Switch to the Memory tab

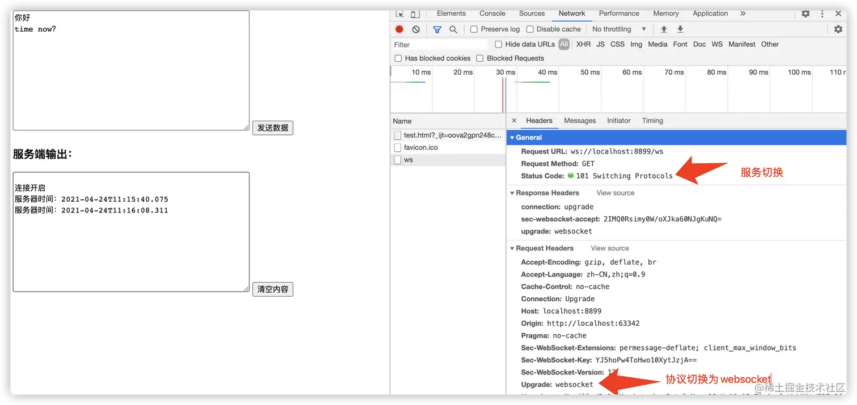(666, 14)
